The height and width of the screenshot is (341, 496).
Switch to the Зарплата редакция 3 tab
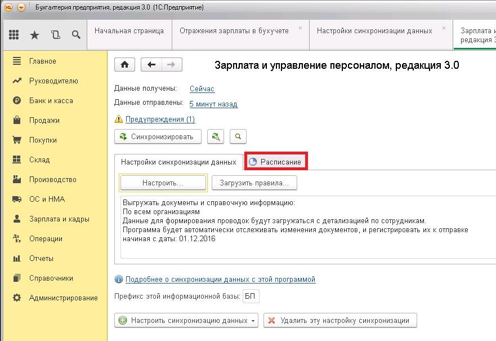(475, 35)
